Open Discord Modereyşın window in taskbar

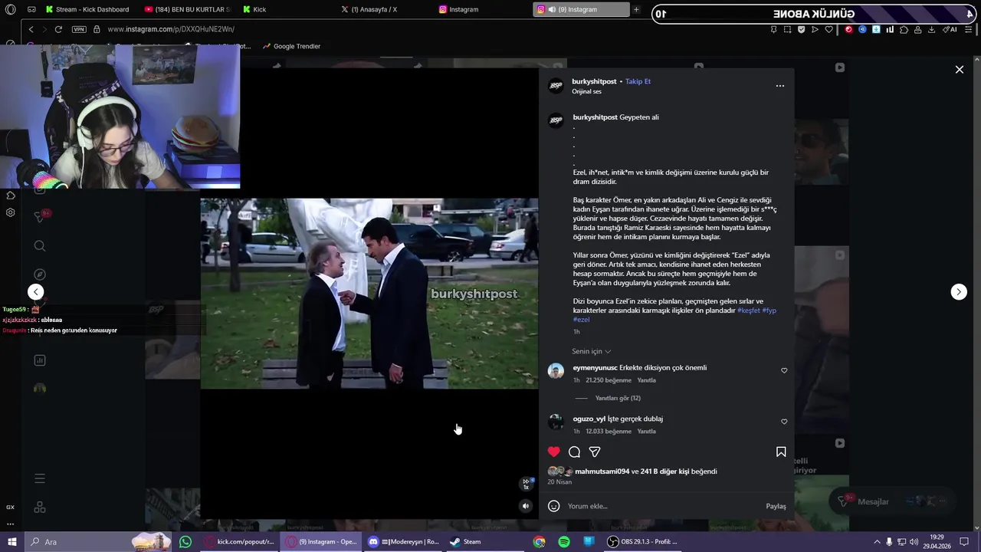[403, 541]
